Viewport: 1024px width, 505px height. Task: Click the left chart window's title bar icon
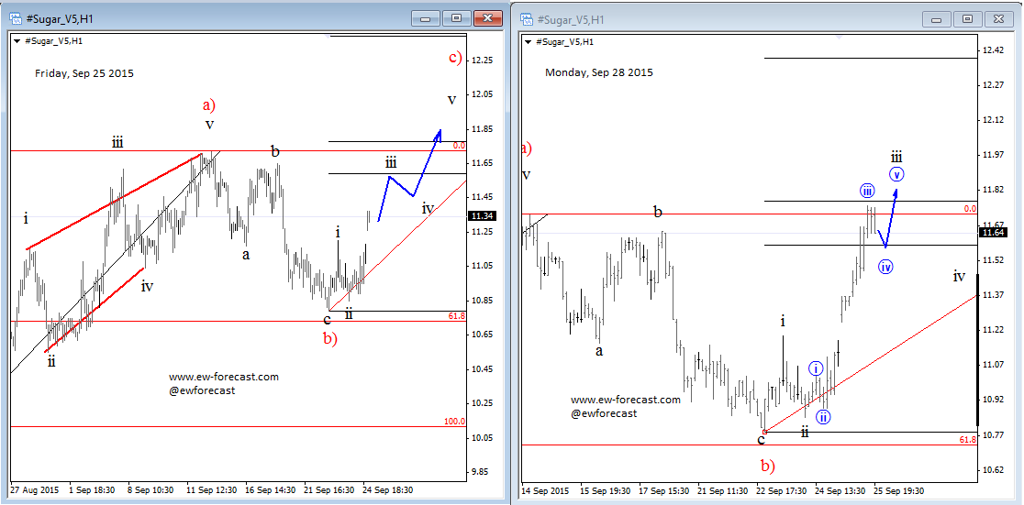pos(16,18)
